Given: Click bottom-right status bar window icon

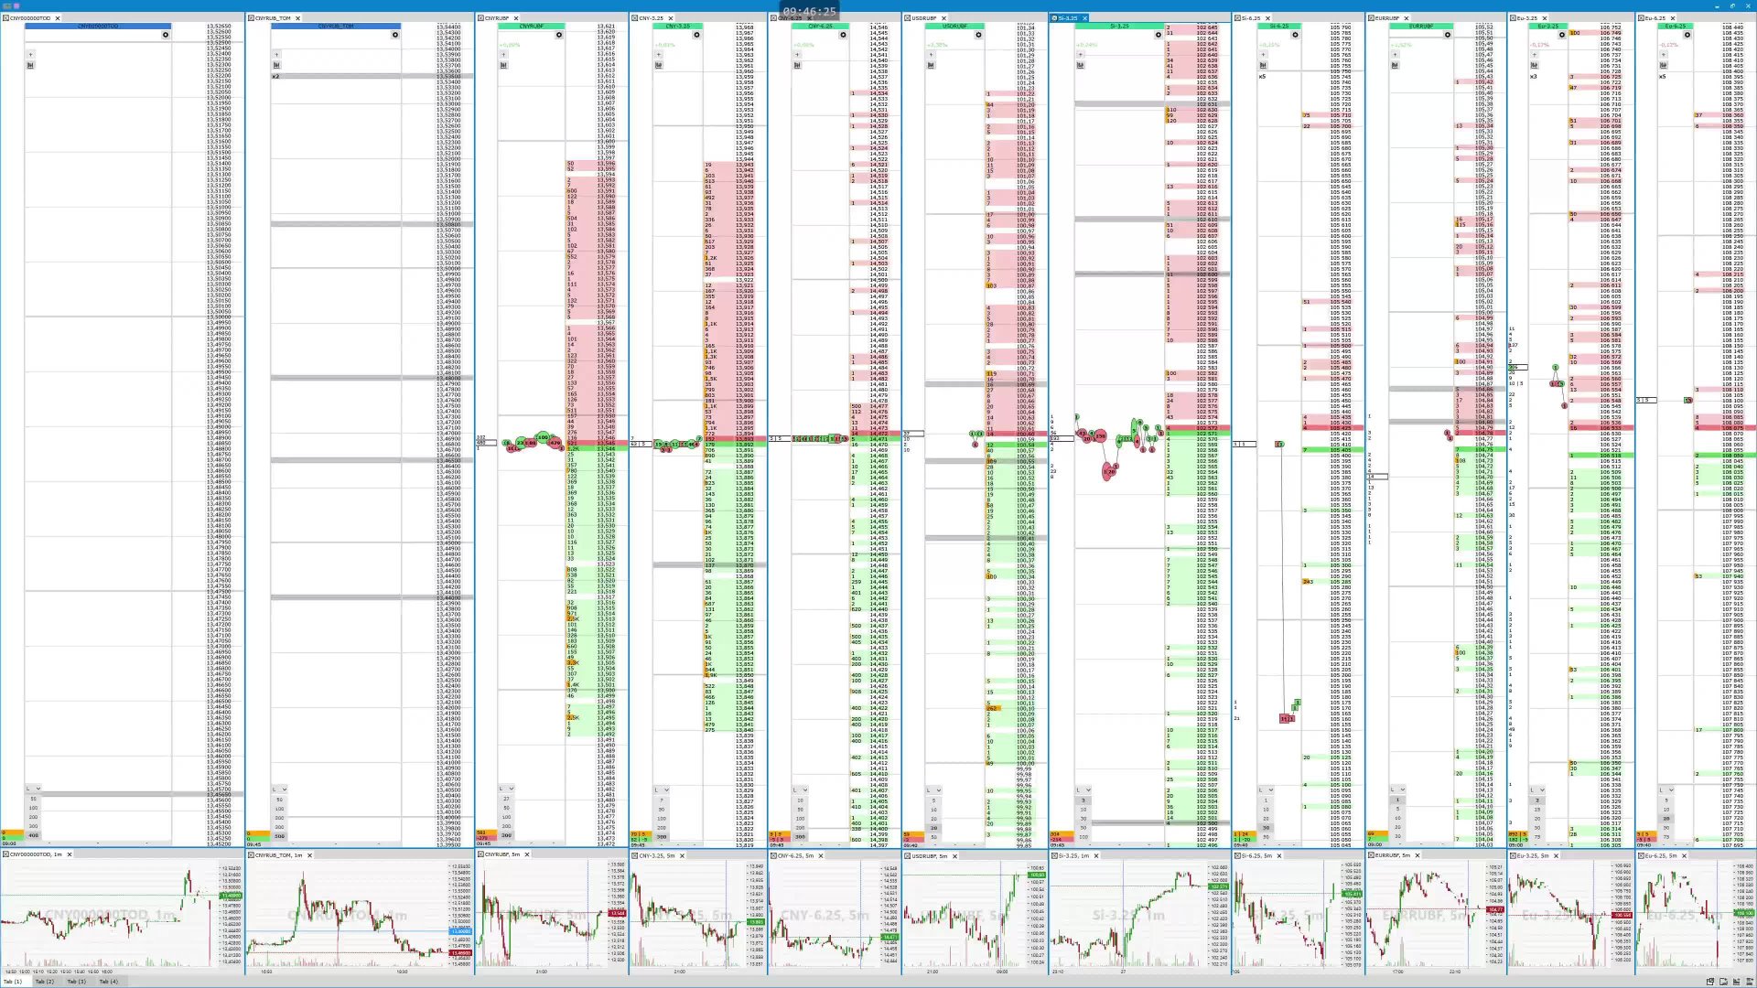Looking at the screenshot, I should point(1709,982).
